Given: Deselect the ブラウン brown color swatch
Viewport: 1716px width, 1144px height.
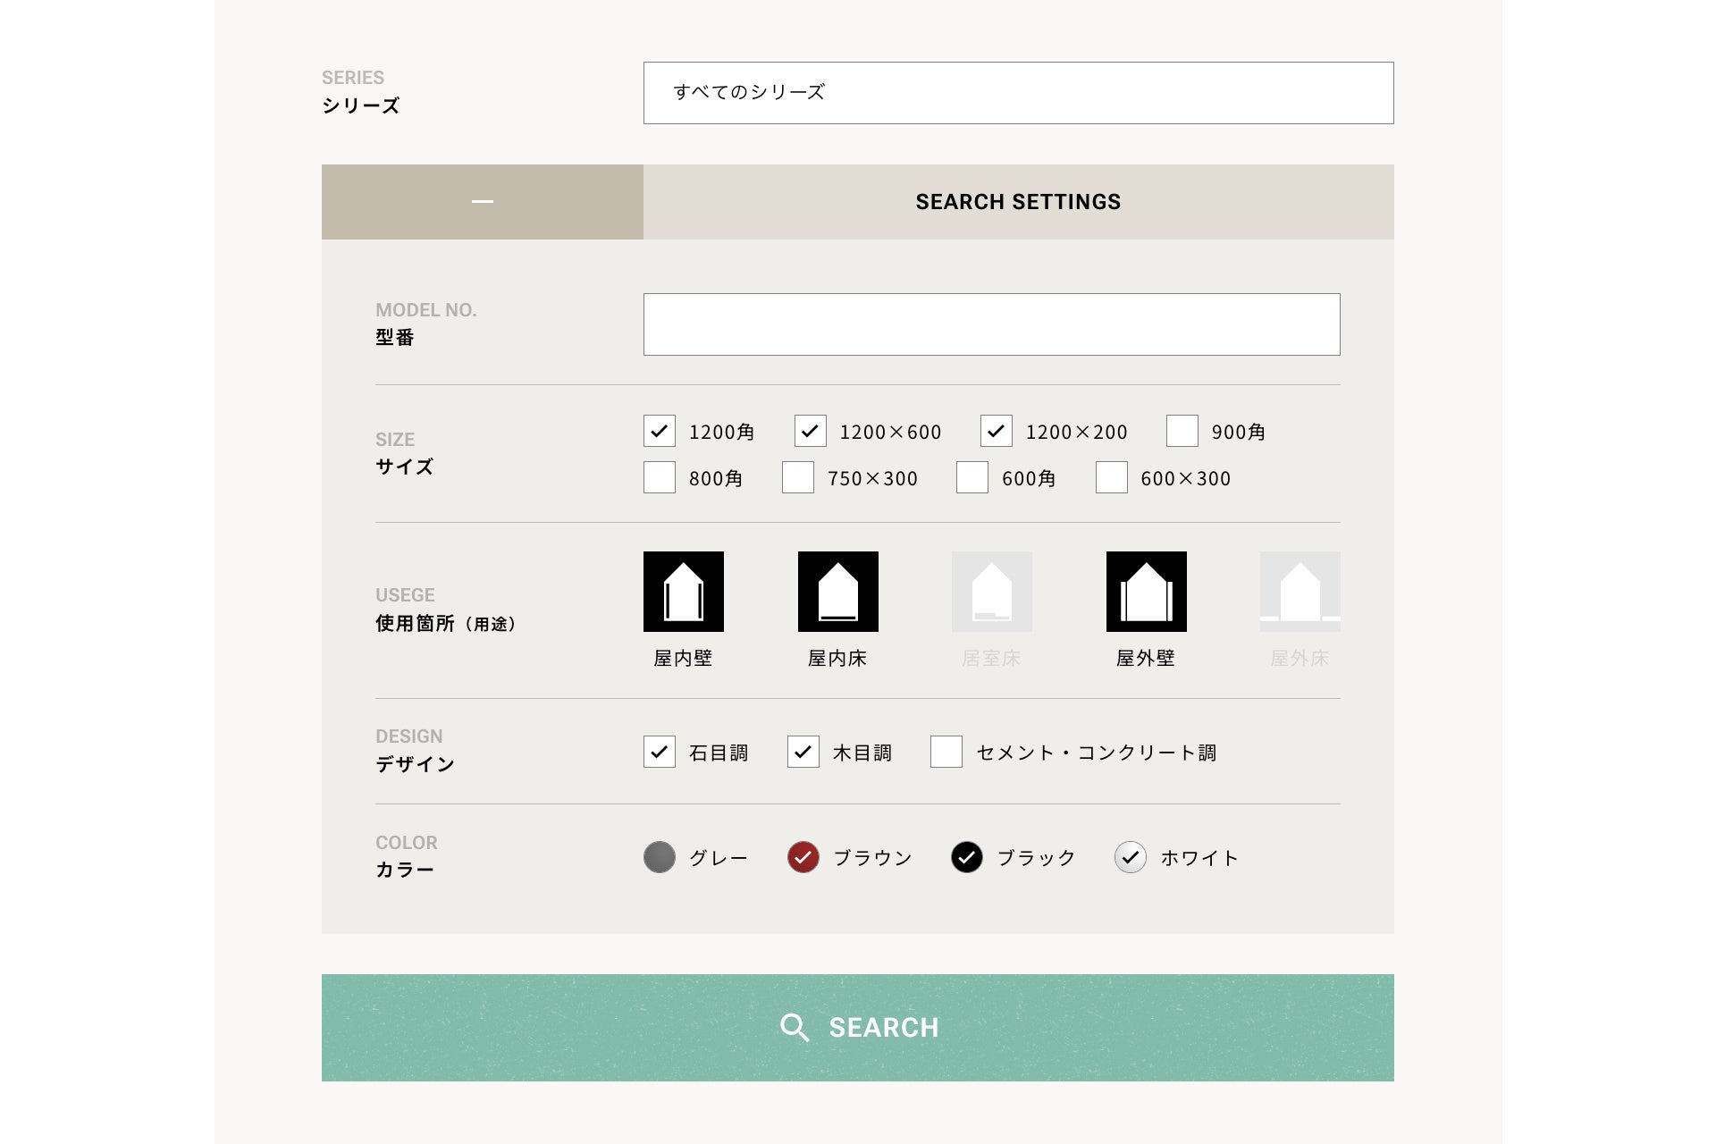Looking at the screenshot, I should click(x=803, y=857).
